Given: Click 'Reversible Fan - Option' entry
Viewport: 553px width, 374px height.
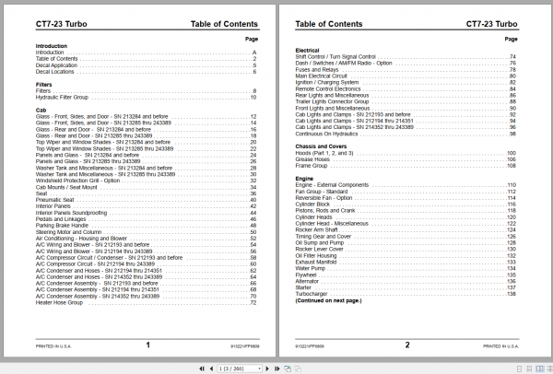Looking at the screenshot, I should coord(324,198).
